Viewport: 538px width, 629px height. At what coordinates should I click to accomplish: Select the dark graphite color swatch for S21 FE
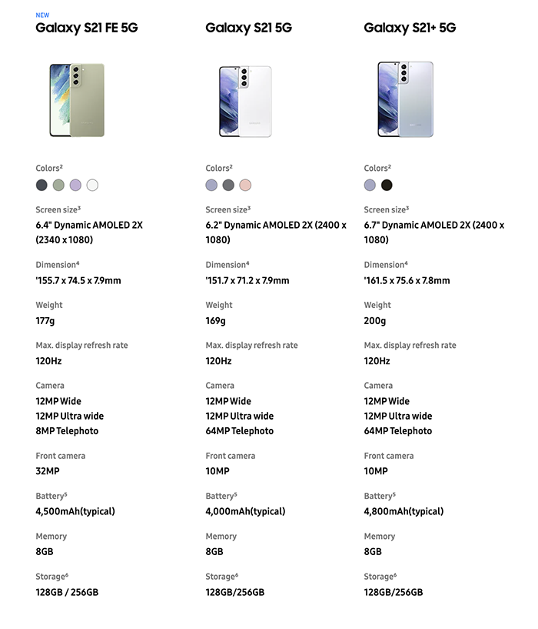click(42, 185)
